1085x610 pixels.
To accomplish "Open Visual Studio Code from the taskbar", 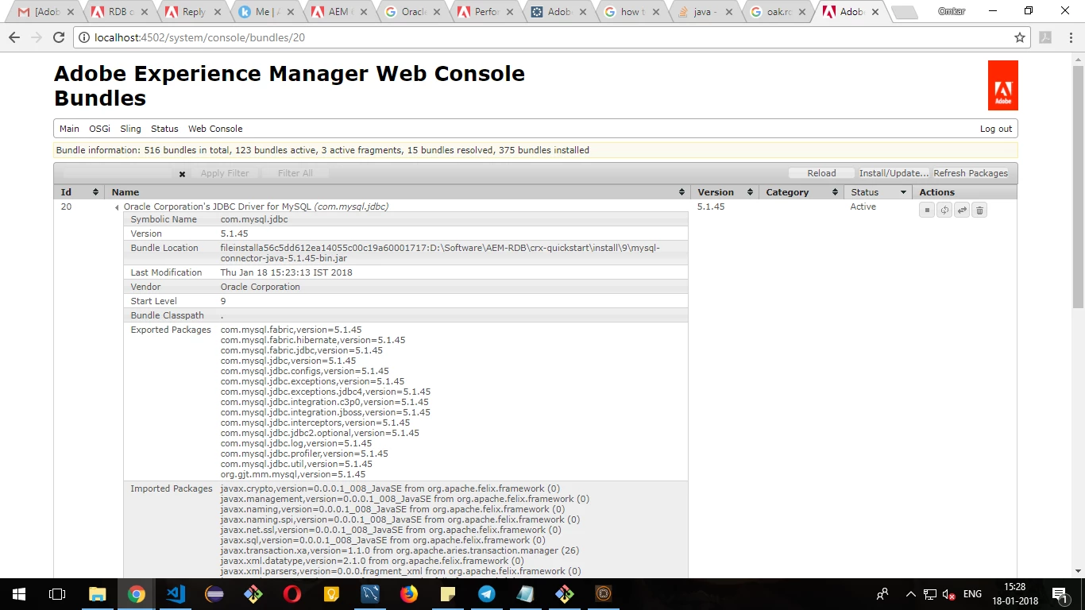I will [176, 593].
